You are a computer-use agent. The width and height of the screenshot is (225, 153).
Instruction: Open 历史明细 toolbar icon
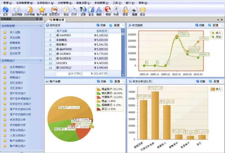[29, 11]
